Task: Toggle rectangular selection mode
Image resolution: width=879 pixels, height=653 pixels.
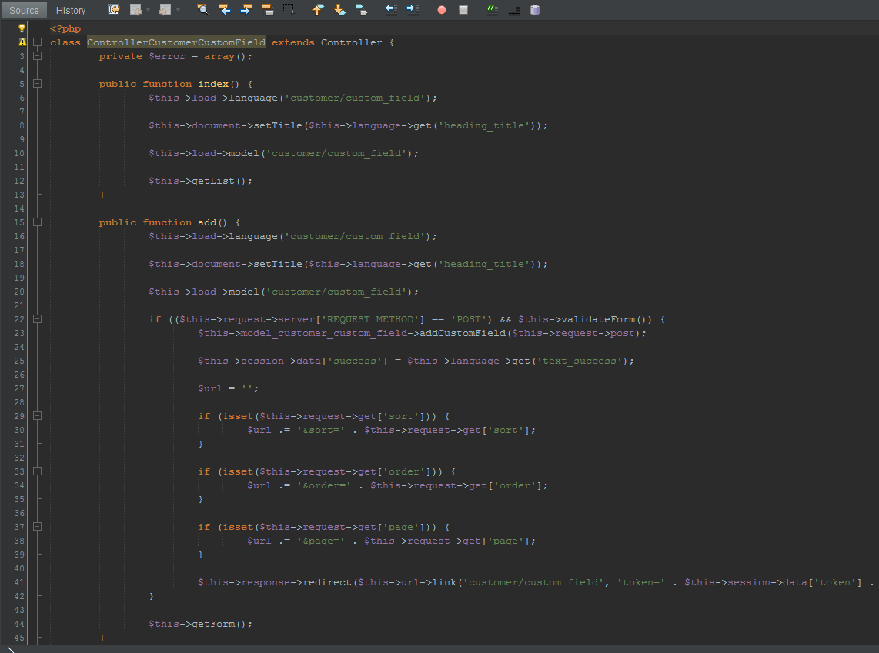Action: [x=289, y=9]
